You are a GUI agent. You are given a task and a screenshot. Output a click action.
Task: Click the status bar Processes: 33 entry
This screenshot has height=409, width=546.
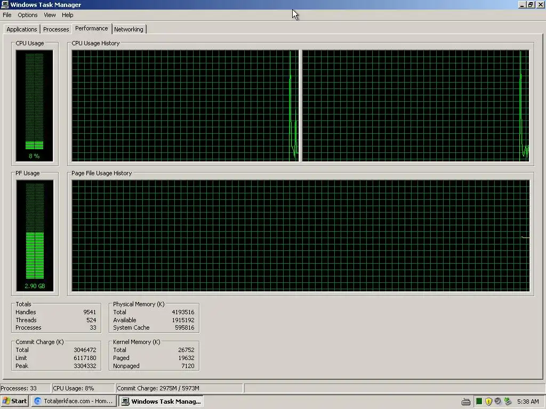[25, 388]
